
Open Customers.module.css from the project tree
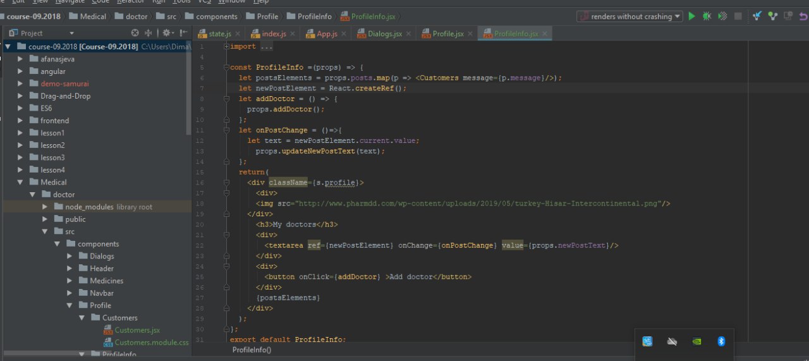(x=152, y=342)
